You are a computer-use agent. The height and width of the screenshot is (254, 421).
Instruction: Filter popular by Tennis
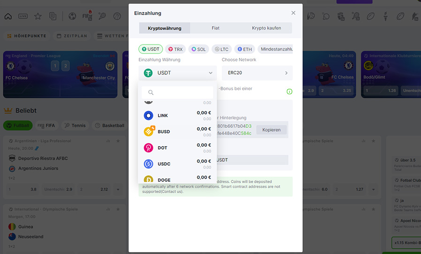[75, 126]
